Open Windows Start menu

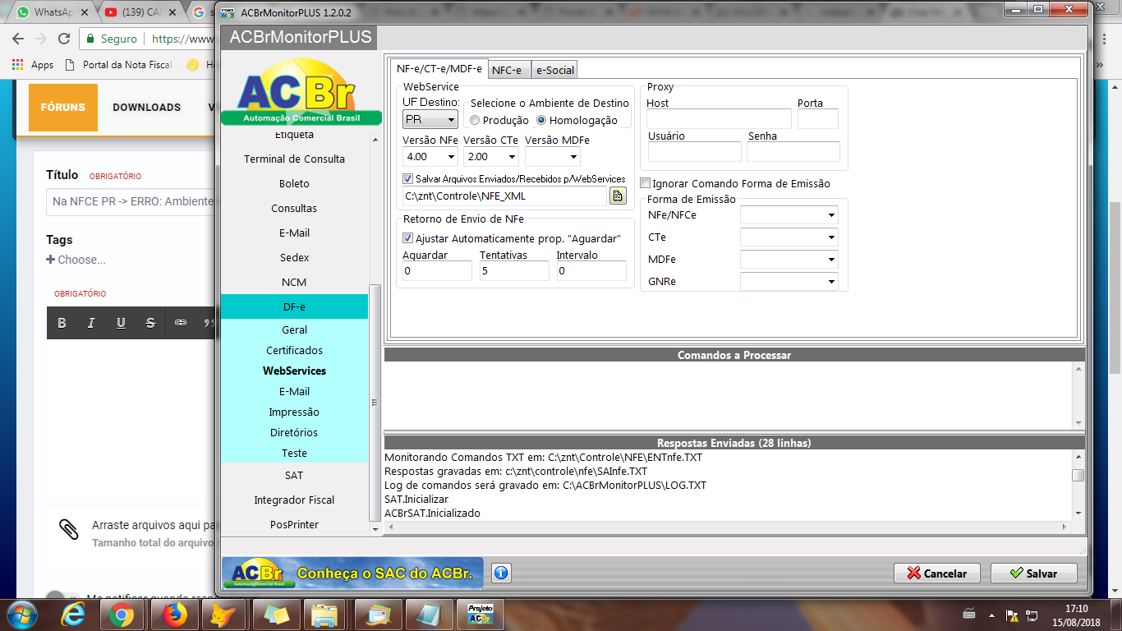(21, 615)
